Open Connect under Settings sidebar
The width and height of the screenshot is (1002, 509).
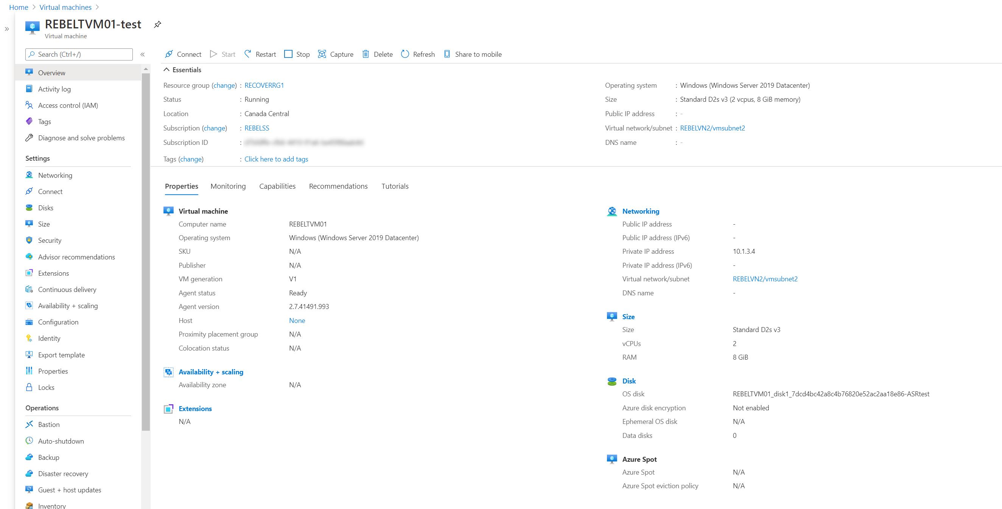click(x=50, y=192)
